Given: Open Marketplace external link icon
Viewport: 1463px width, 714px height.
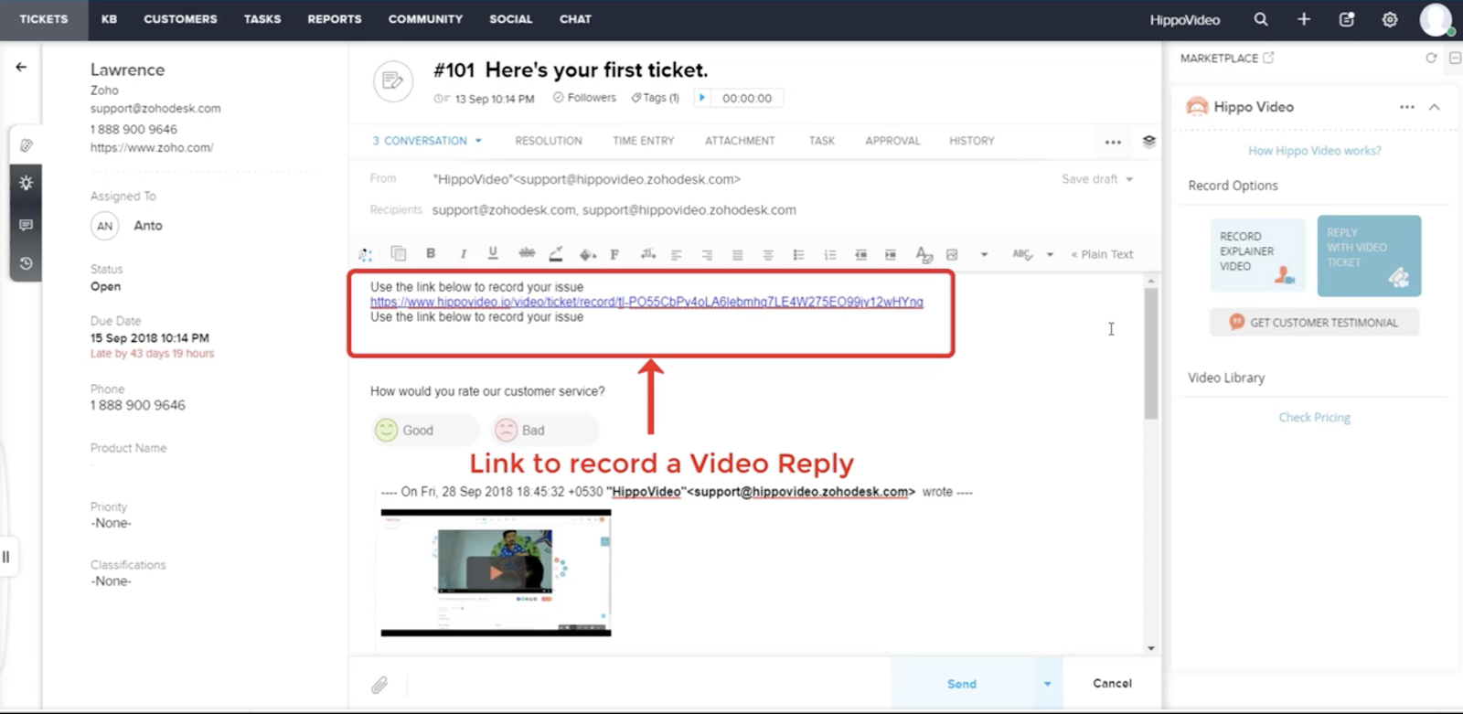Looking at the screenshot, I should (x=1268, y=58).
